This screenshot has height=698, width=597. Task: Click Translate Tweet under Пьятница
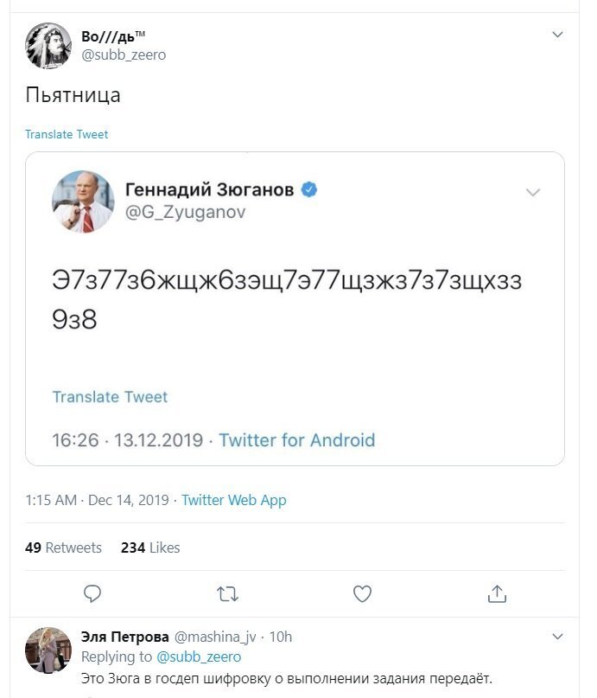pyautogui.click(x=67, y=134)
